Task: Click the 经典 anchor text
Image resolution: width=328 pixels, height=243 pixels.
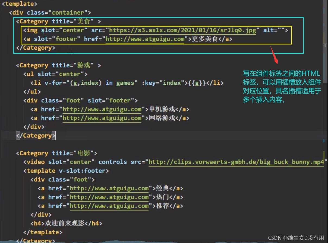Action: 162,188
